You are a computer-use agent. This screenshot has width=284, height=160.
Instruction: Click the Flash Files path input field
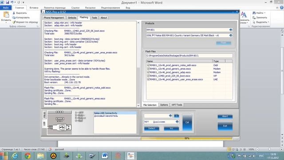189,56
